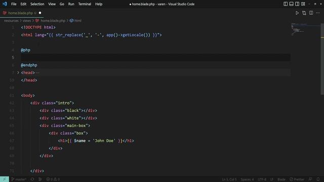Click the '@php' directive text
Screen dimensions: 324x182
[x=25, y=50]
